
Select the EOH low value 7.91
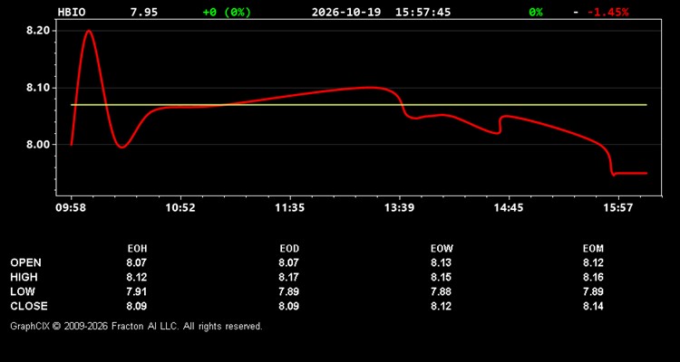click(137, 291)
